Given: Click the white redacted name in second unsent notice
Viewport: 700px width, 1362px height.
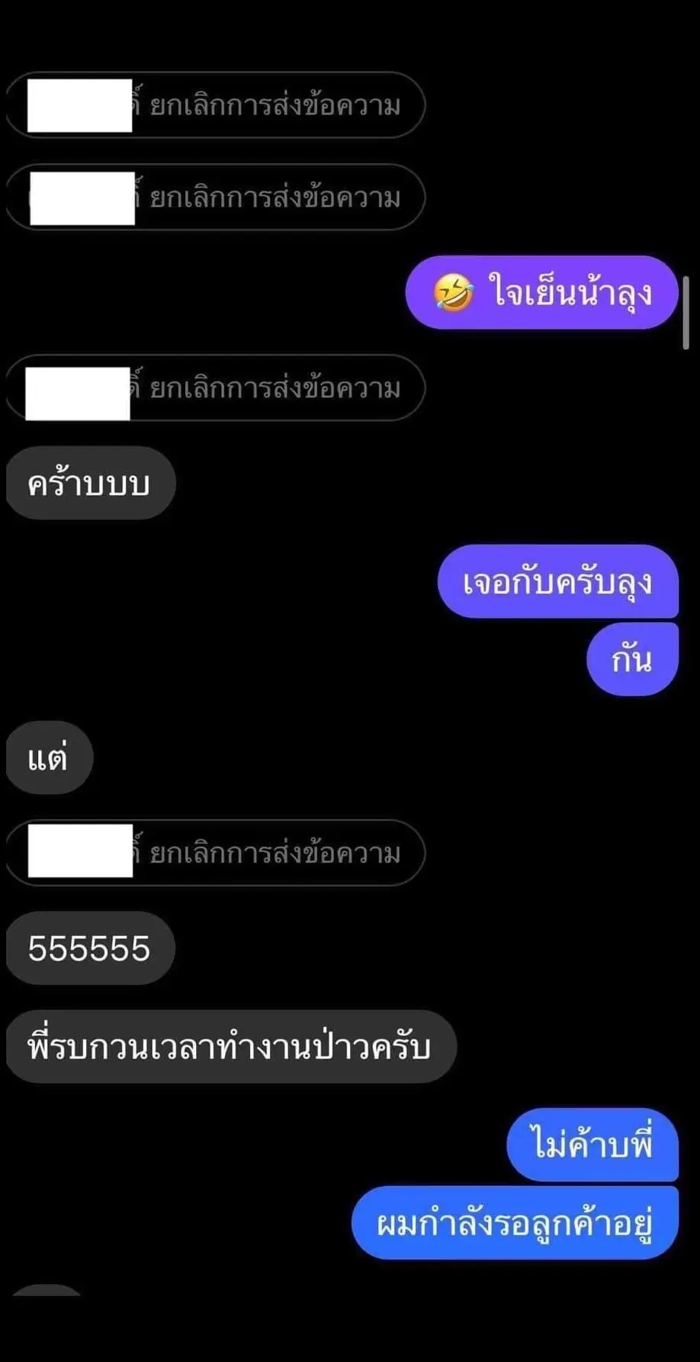Looking at the screenshot, I should 82,198.
